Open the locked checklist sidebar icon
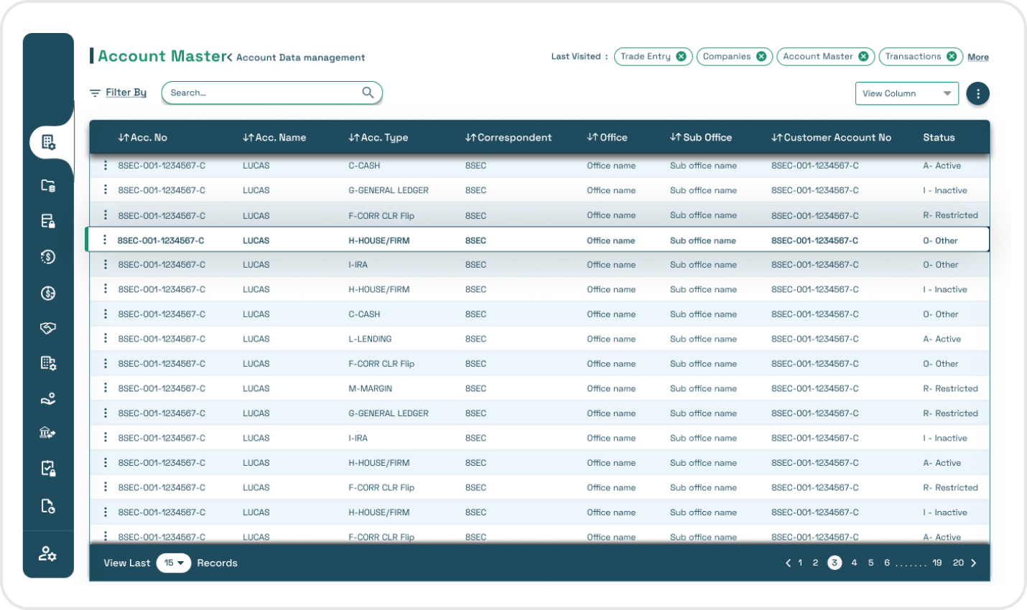Image resolution: width=1027 pixels, height=610 pixels. tap(48, 469)
